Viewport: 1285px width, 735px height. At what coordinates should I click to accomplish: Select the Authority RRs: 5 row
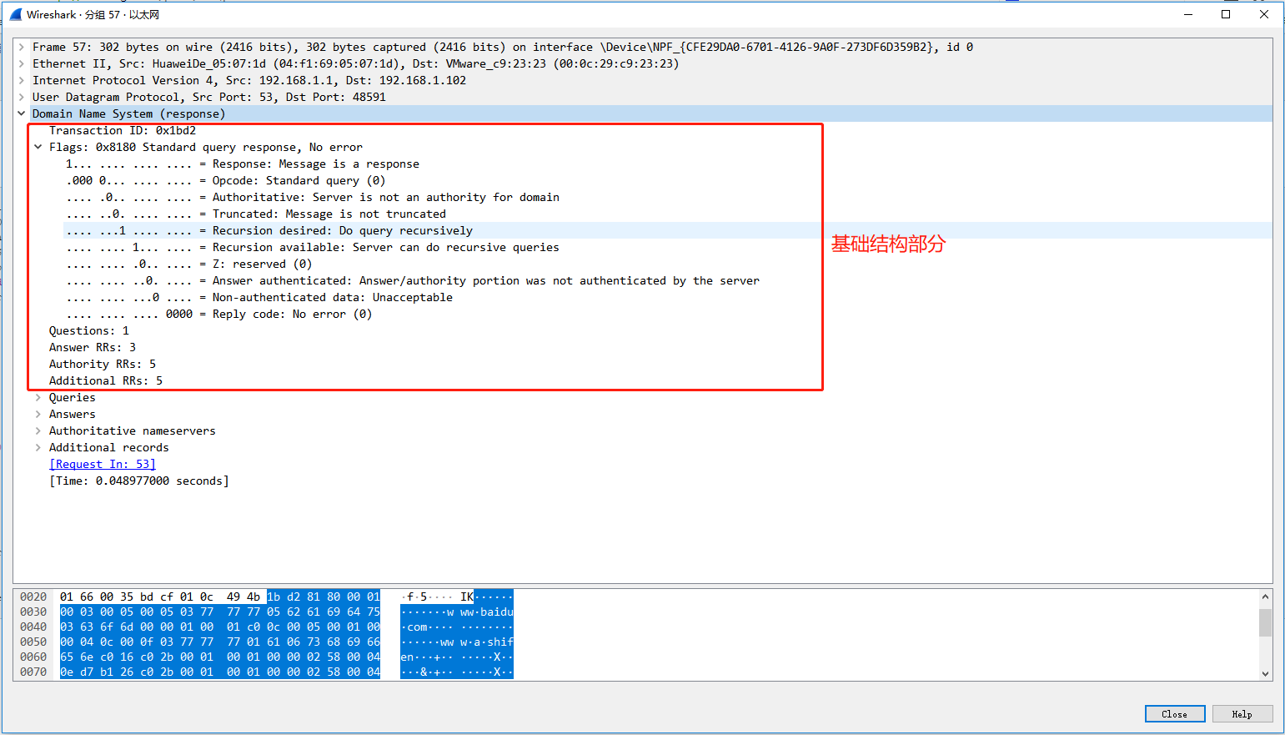103,365
